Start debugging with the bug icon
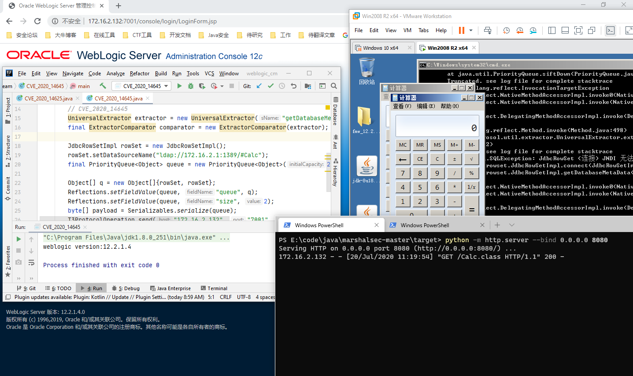The image size is (633, 376). point(191,86)
